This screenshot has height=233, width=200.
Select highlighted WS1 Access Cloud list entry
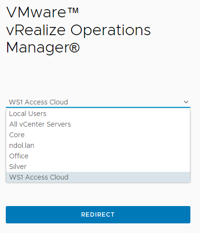point(98,177)
